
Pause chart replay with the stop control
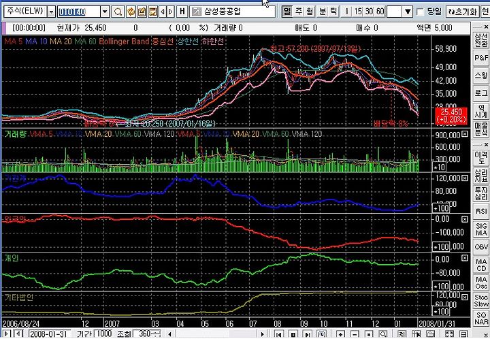pyautogui.click(x=293, y=334)
